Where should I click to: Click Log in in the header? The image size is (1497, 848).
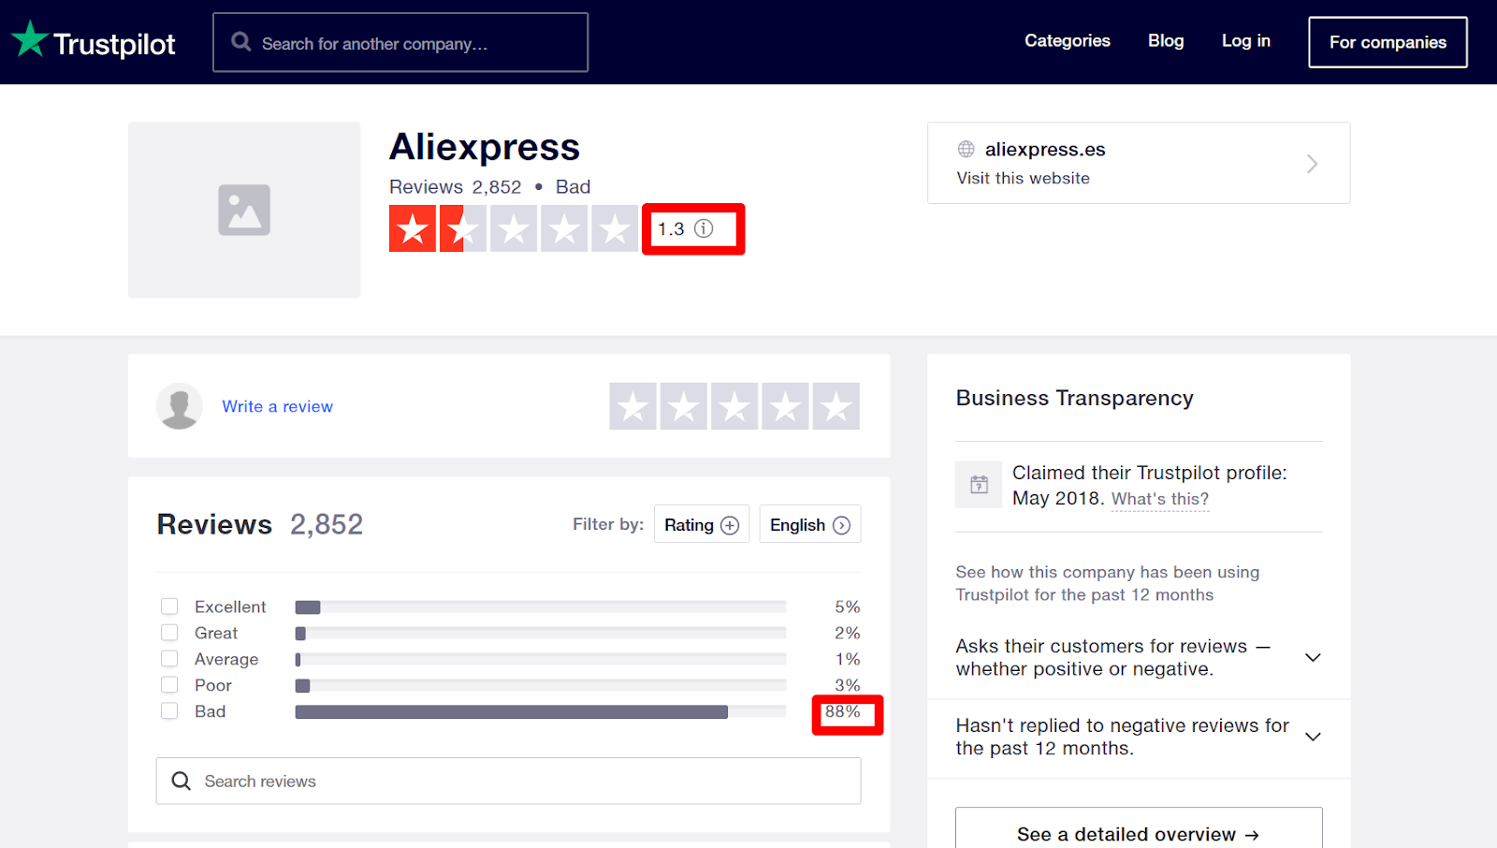point(1246,41)
